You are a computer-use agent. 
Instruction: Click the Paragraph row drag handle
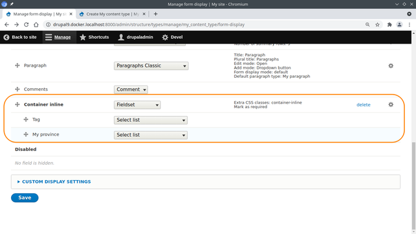point(18,65)
